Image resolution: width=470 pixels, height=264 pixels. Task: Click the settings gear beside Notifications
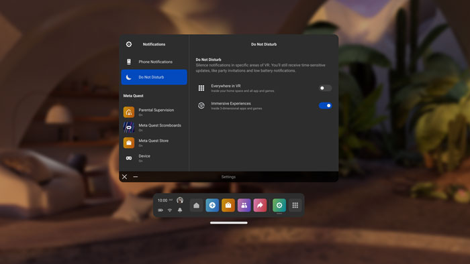(x=129, y=44)
